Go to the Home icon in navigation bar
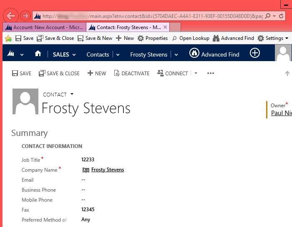 coord(38,54)
